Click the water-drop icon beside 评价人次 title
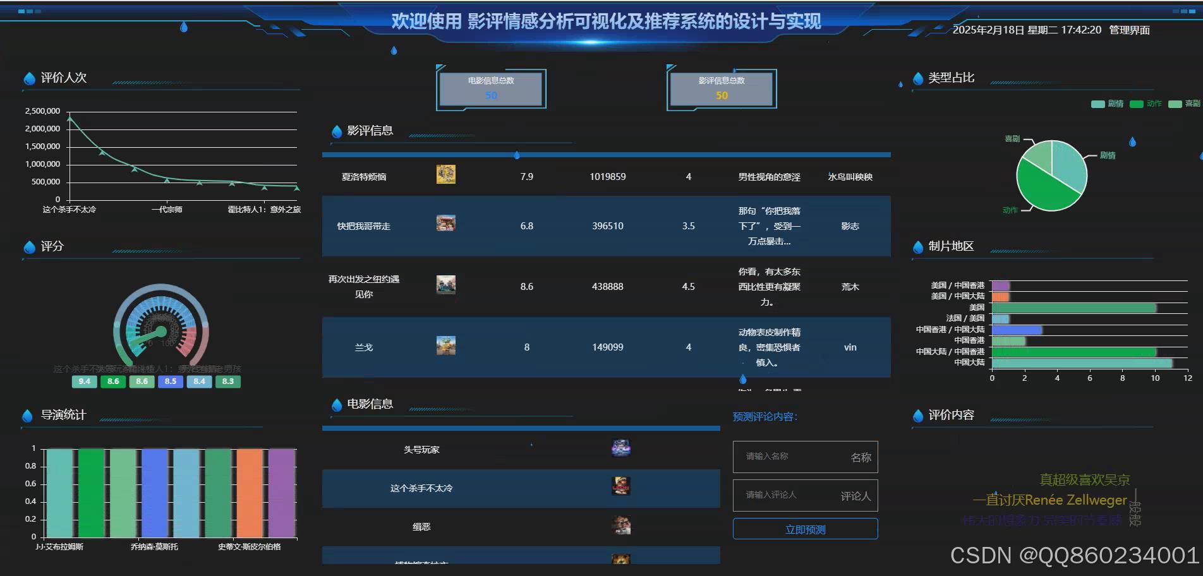1203x576 pixels. [x=28, y=78]
